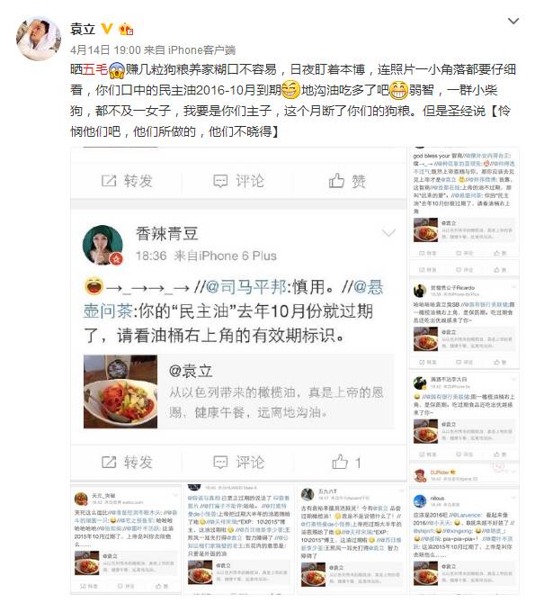This screenshot has height=603, width=535.
Task: Like using the top 赞 thumbs-up
Action: pos(336,180)
